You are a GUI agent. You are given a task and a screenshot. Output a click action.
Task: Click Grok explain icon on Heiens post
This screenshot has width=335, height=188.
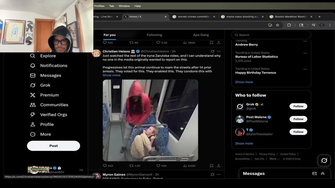click(x=213, y=51)
